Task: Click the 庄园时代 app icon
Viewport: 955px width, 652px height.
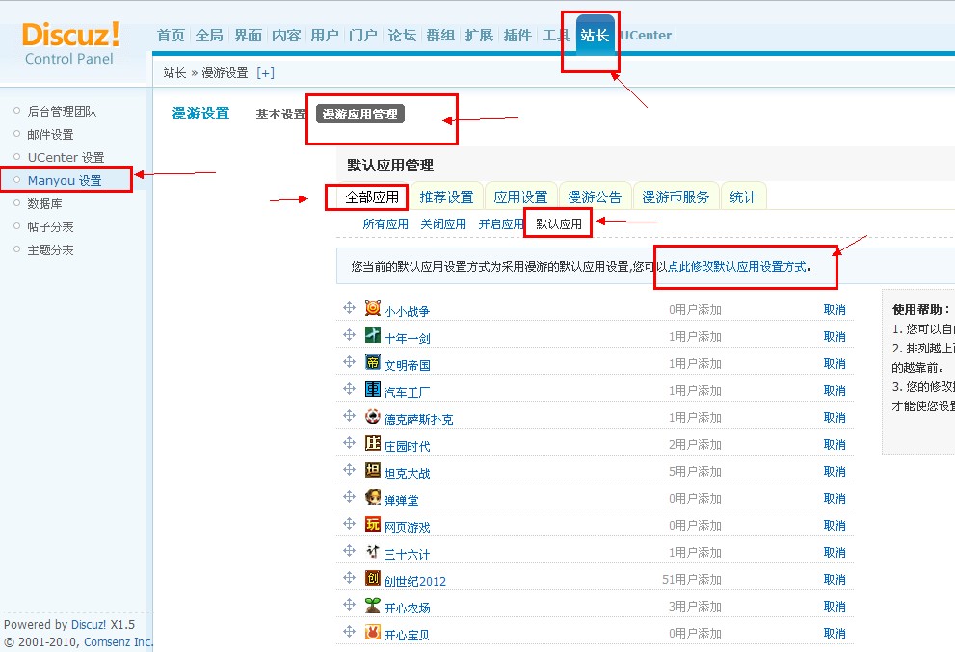Action: [373, 443]
